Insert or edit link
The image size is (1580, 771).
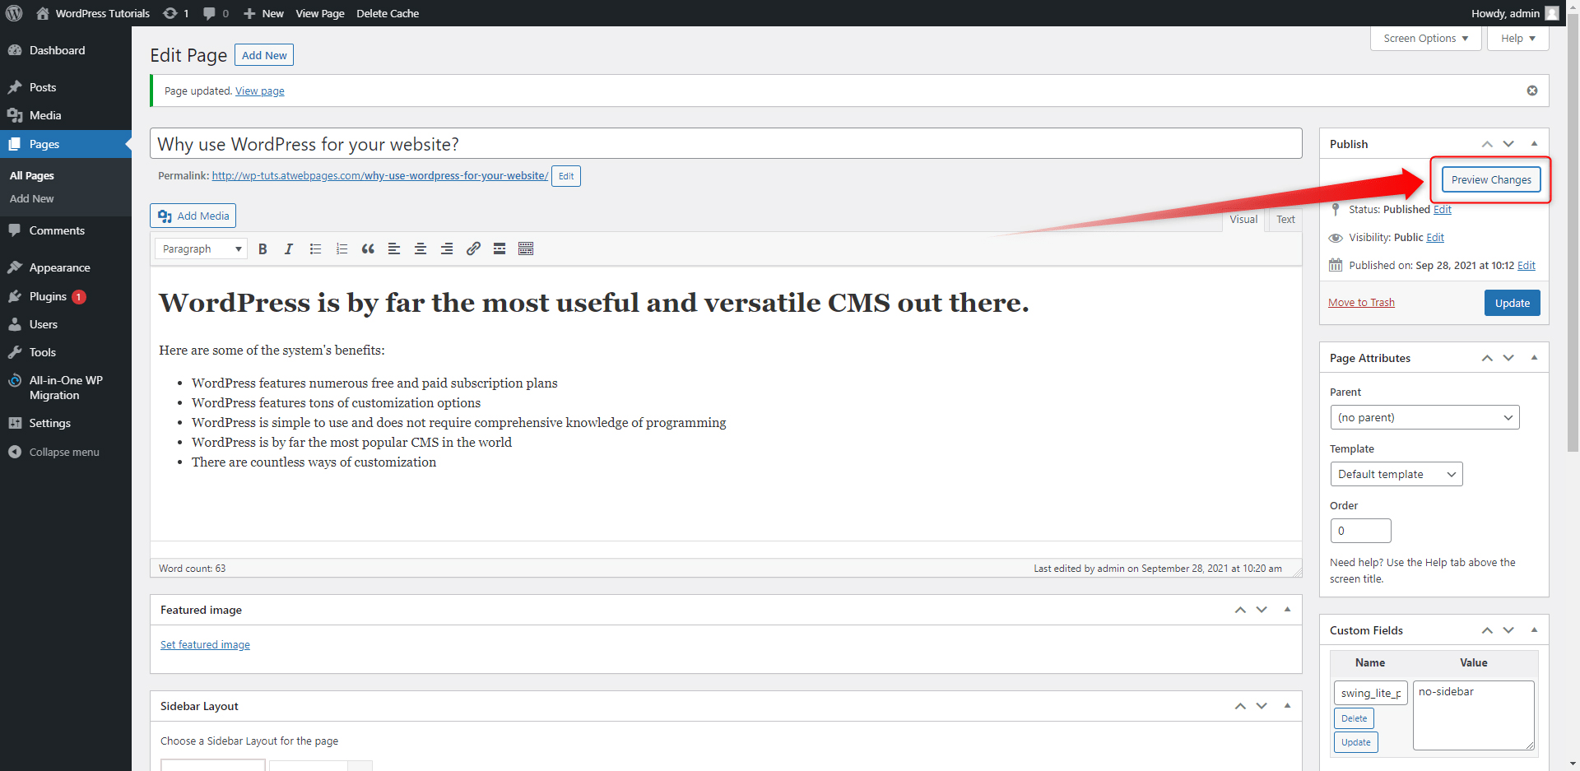pyautogui.click(x=473, y=248)
